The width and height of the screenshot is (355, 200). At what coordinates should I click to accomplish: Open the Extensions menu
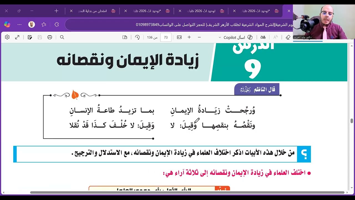click(57, 24)
